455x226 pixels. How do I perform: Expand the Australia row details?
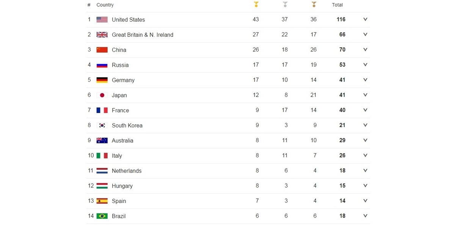tap(365, 140)
